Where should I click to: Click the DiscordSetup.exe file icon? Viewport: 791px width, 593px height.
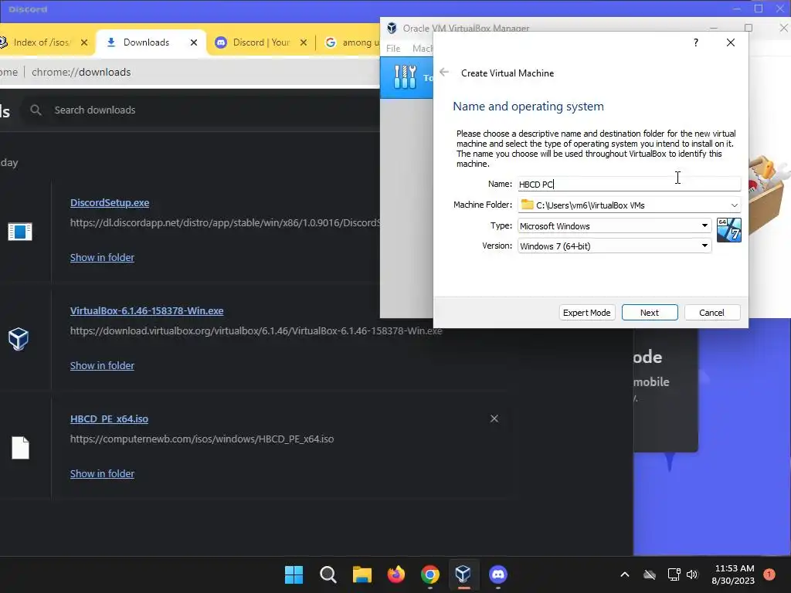tap(20, 232)
